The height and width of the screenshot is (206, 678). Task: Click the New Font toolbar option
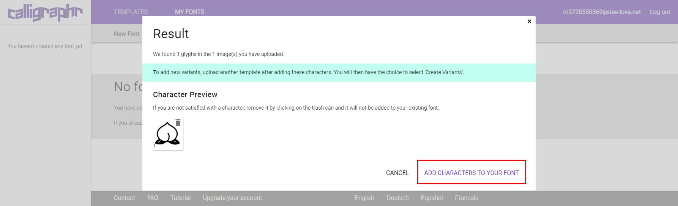[126, 34]
